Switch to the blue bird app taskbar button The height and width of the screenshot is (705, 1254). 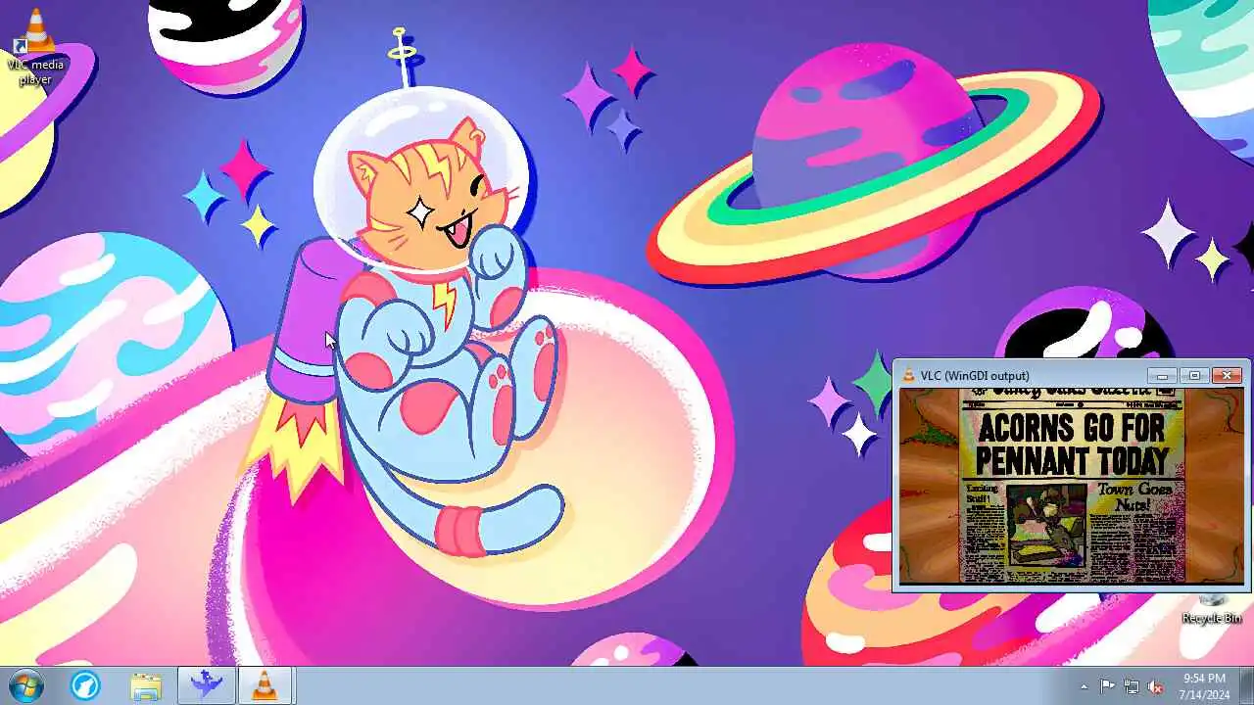(207, 686)
